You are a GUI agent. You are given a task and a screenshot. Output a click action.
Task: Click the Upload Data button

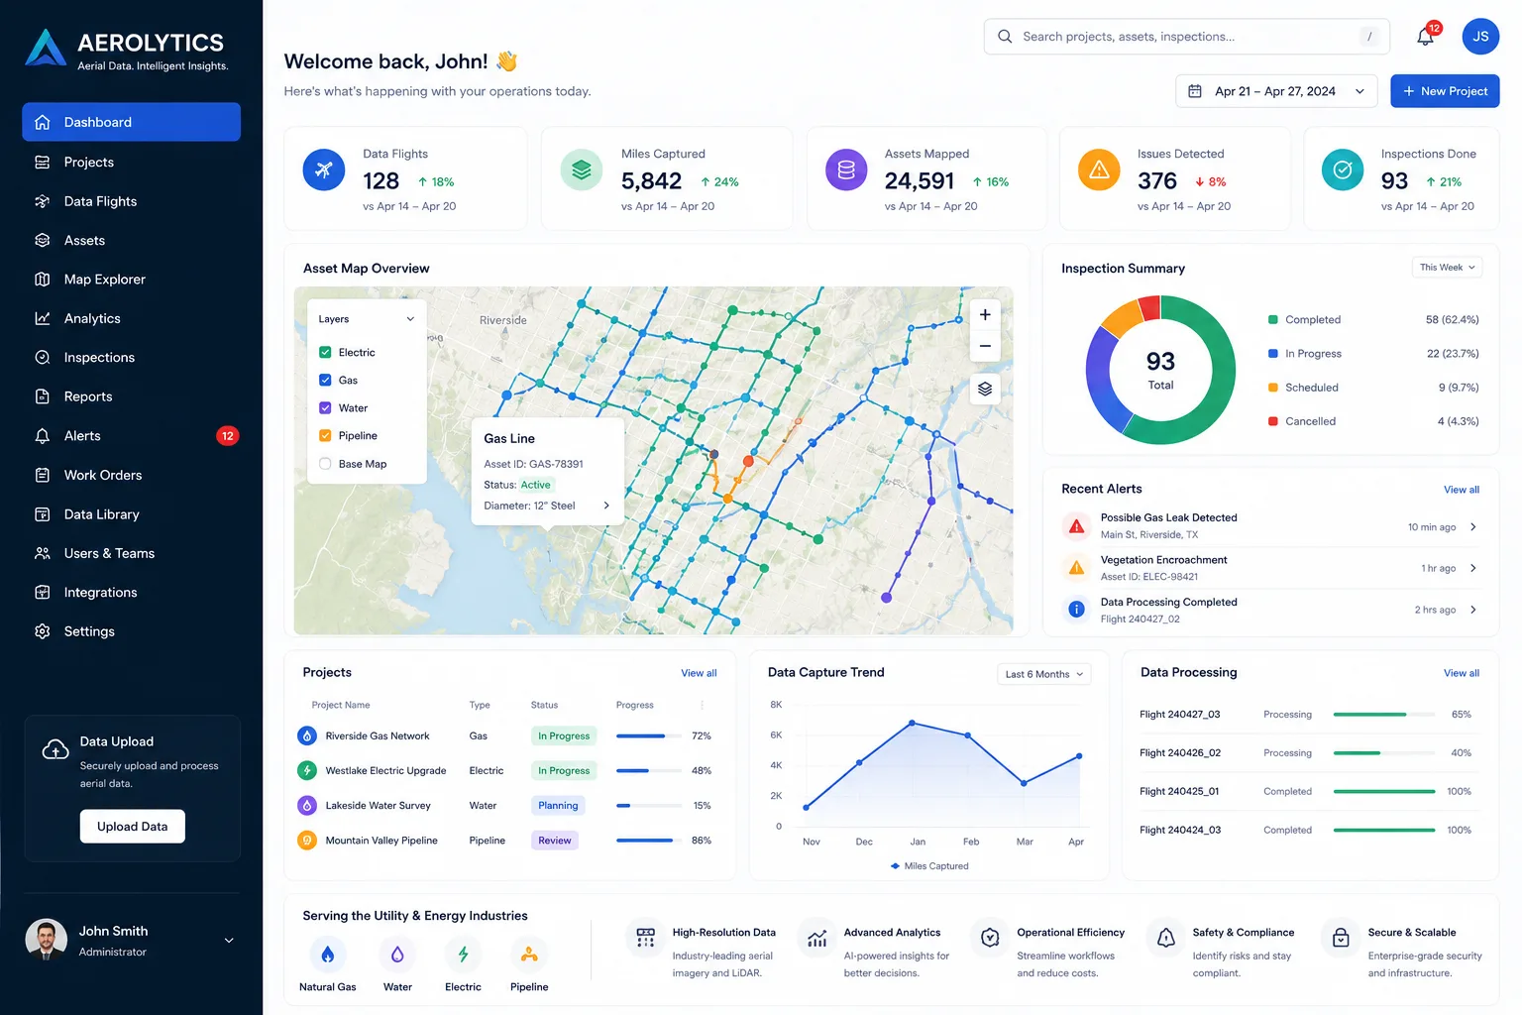point(133,827)
